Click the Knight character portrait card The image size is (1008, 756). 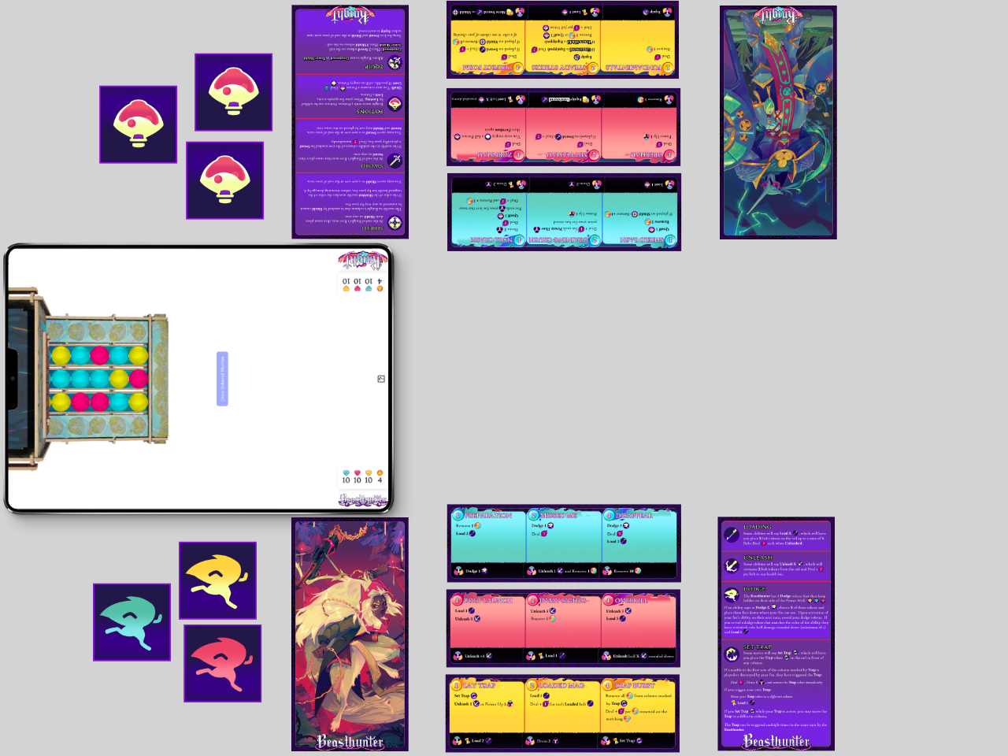pyautogui.click(x=778, y=122)
